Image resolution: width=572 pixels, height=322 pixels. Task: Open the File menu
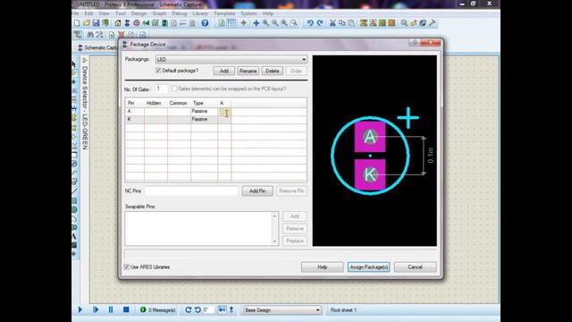75,13
